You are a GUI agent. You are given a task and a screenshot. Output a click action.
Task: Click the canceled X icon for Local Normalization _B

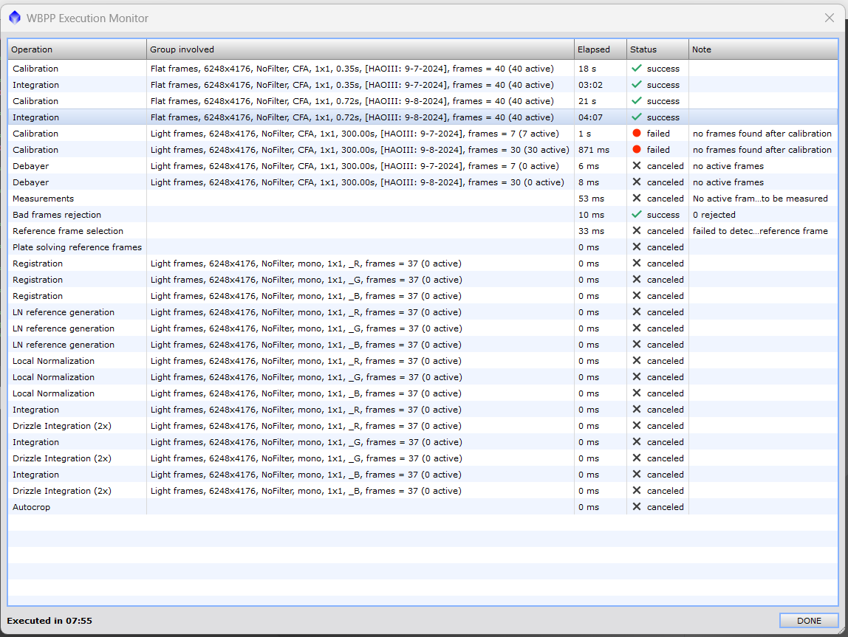click(x=637, y=393)
